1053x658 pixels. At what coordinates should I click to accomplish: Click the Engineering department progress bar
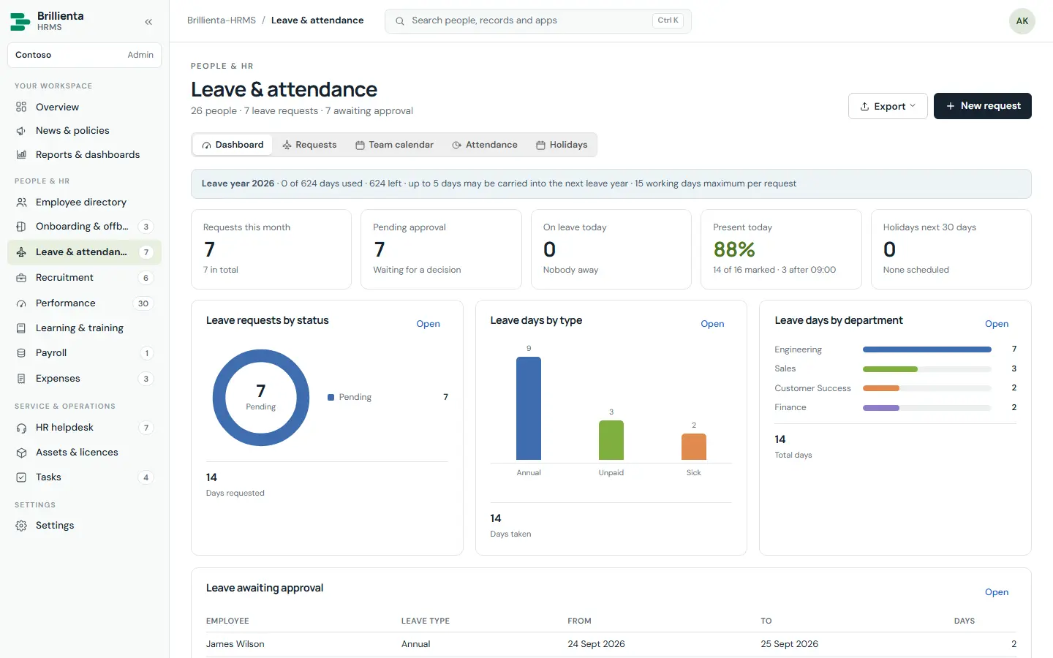(x=927, y=349)
